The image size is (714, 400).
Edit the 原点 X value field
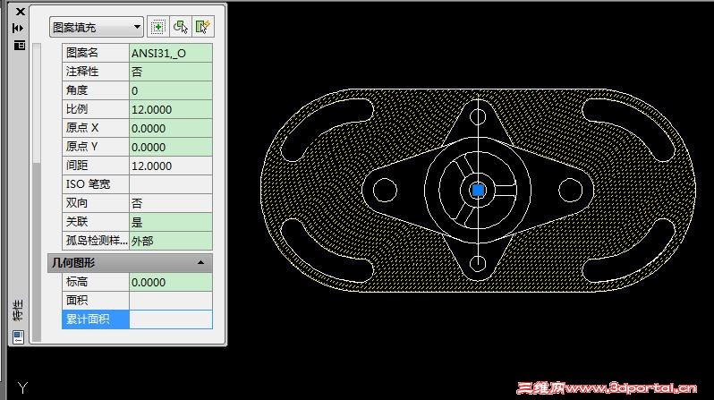[171, 128]
